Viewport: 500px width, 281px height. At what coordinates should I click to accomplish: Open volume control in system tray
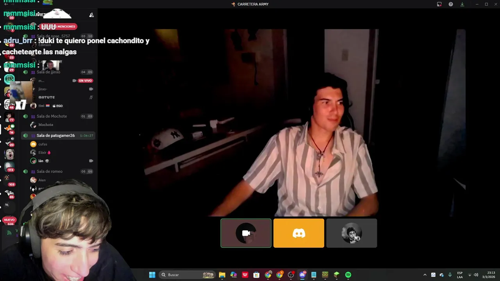476,275
